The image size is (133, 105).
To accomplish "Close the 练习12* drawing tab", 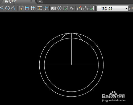I will [31, 1].
